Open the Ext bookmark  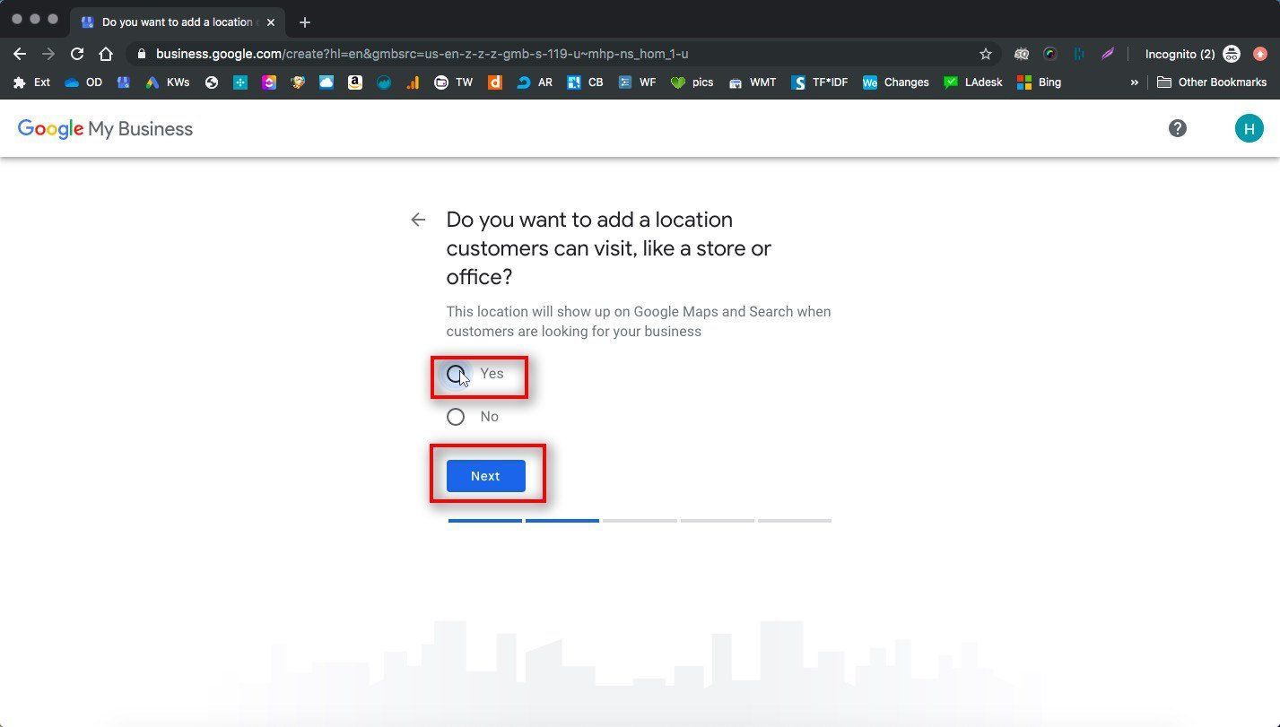[x=31, y=82]
